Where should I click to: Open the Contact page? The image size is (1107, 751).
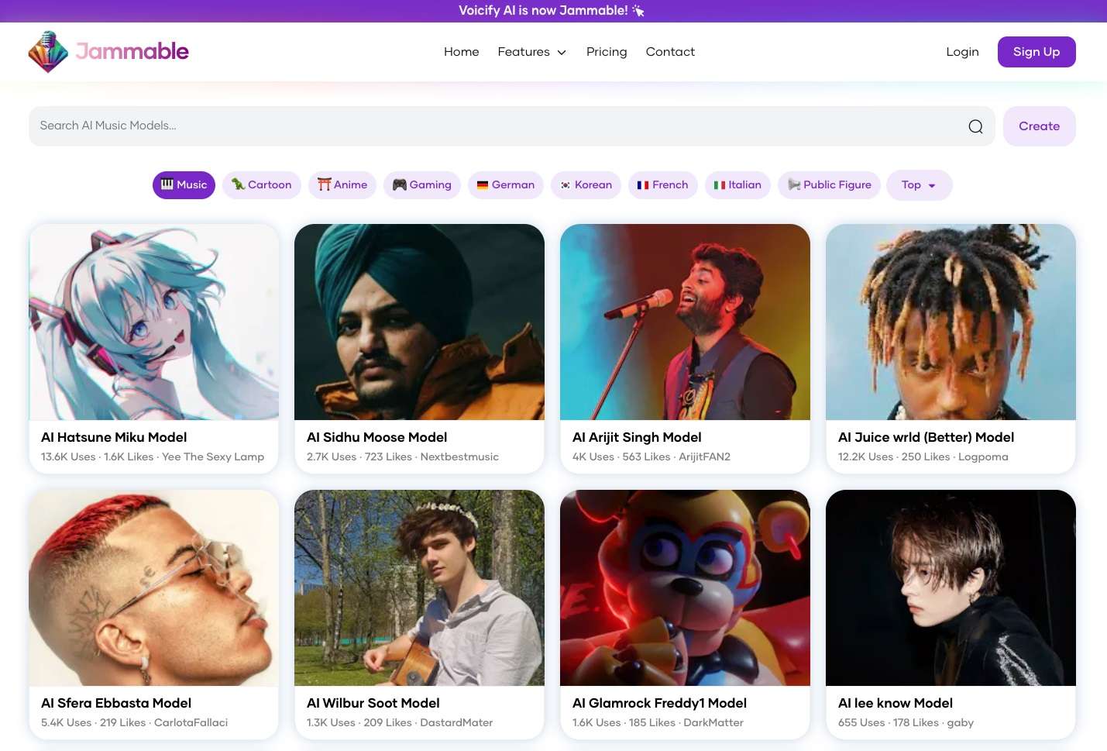point(670,52)
